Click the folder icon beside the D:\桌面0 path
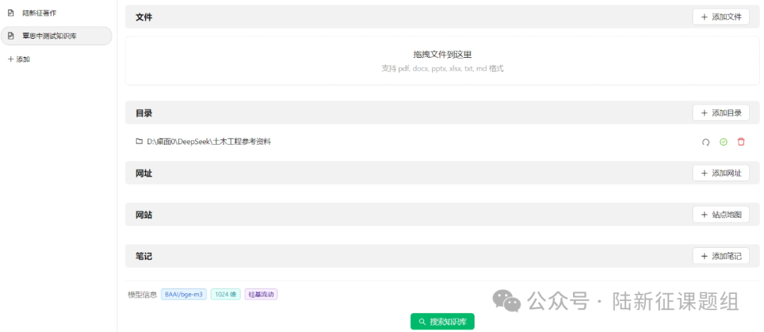The height and width of the screenshot is (332, 764). coord(139,141)
